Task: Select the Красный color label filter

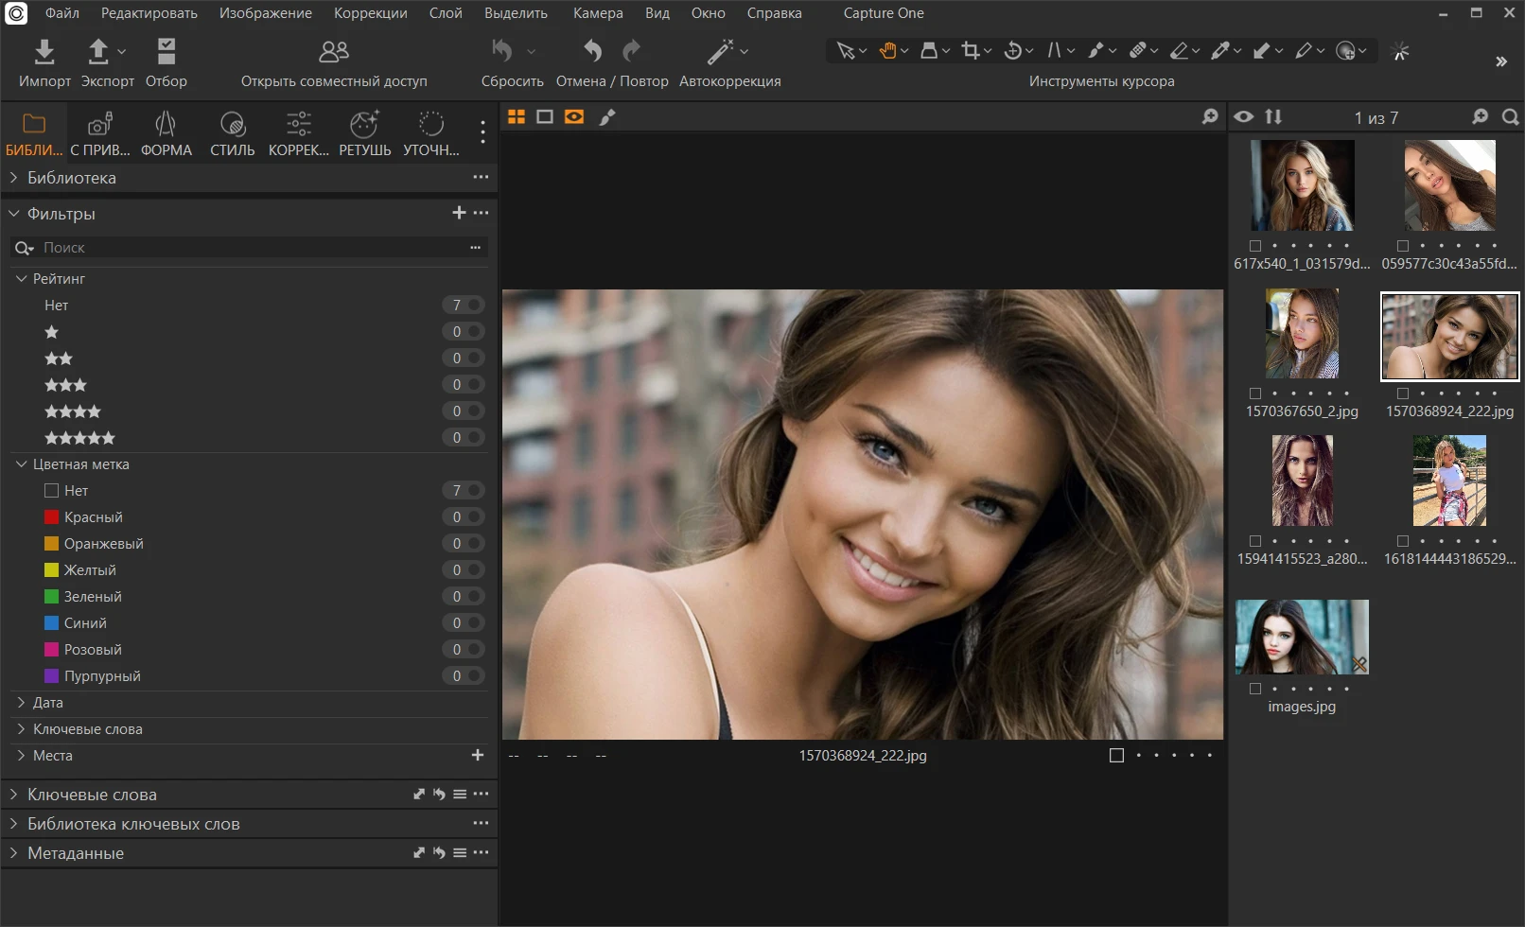Action: (x=93, y=517)
